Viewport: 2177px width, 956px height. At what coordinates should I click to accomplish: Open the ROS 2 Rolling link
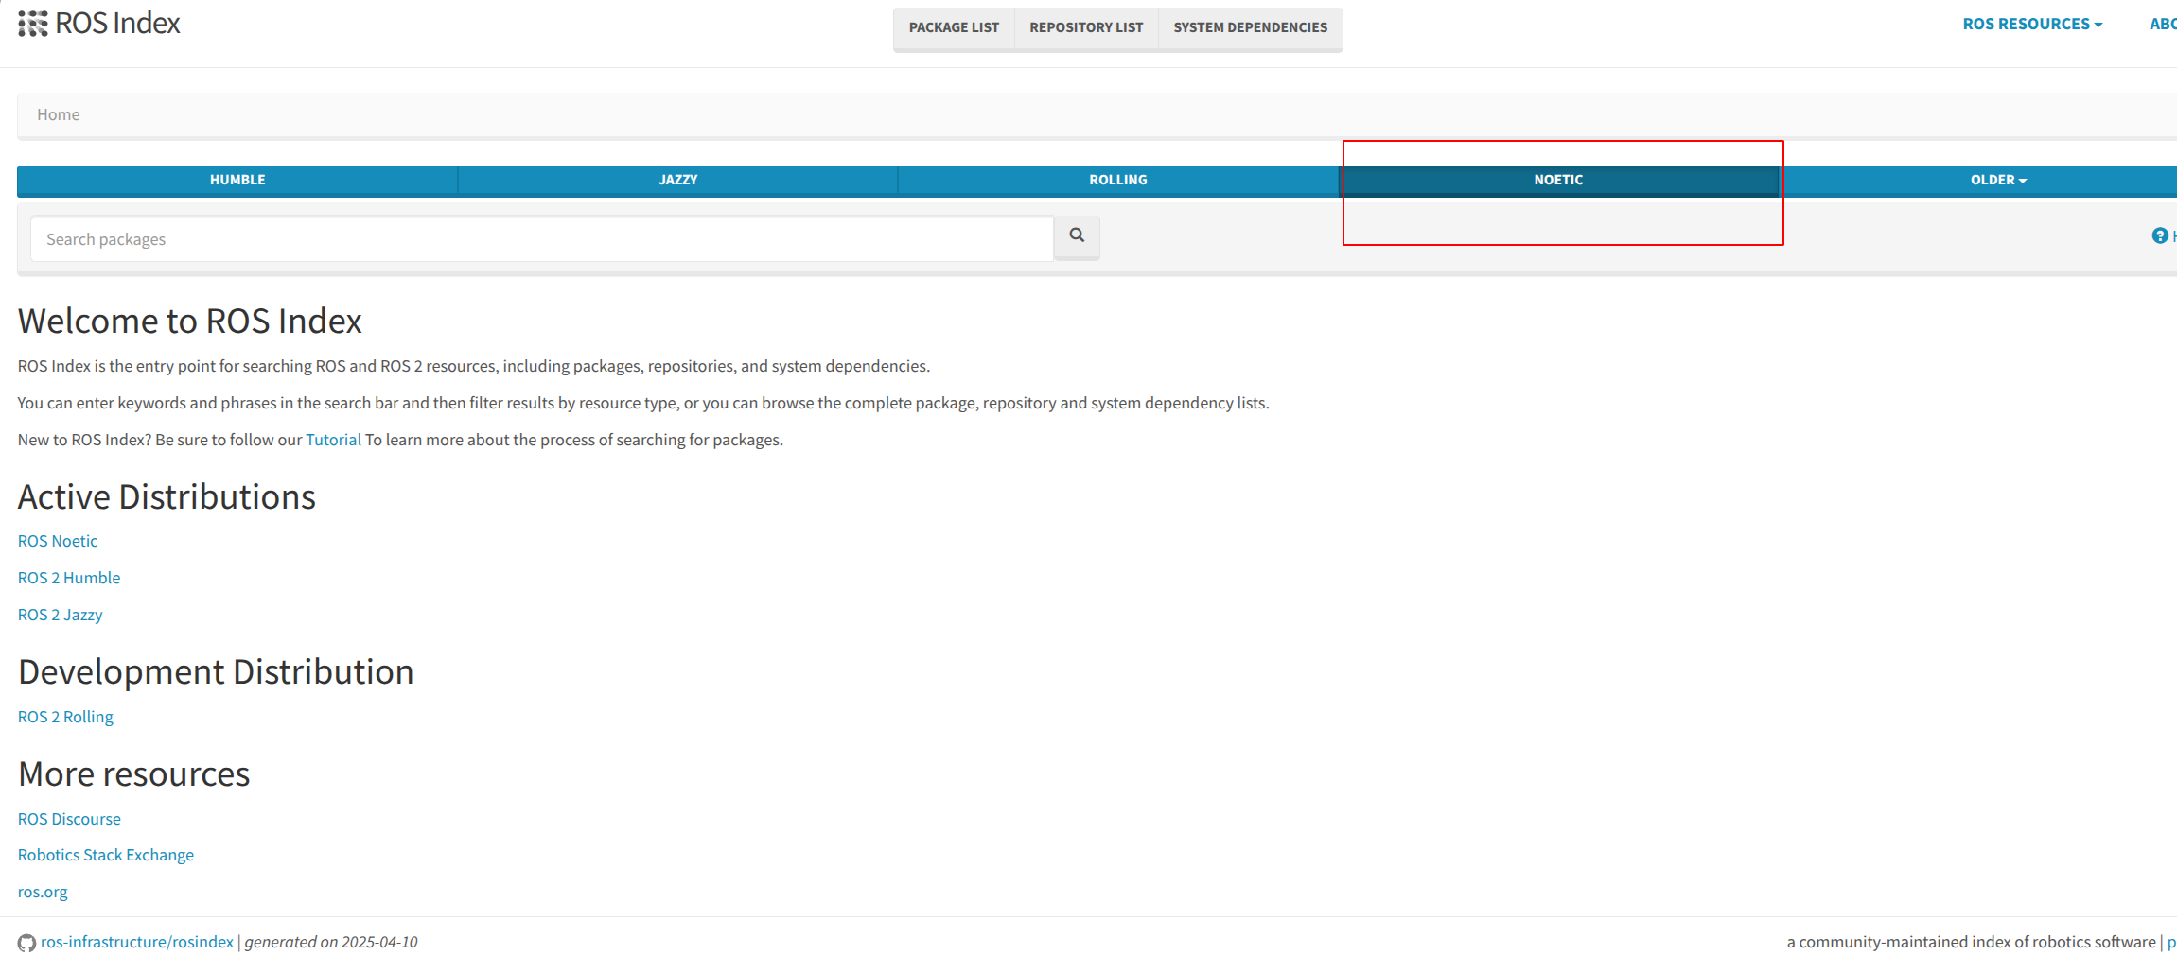click(65, 717)
